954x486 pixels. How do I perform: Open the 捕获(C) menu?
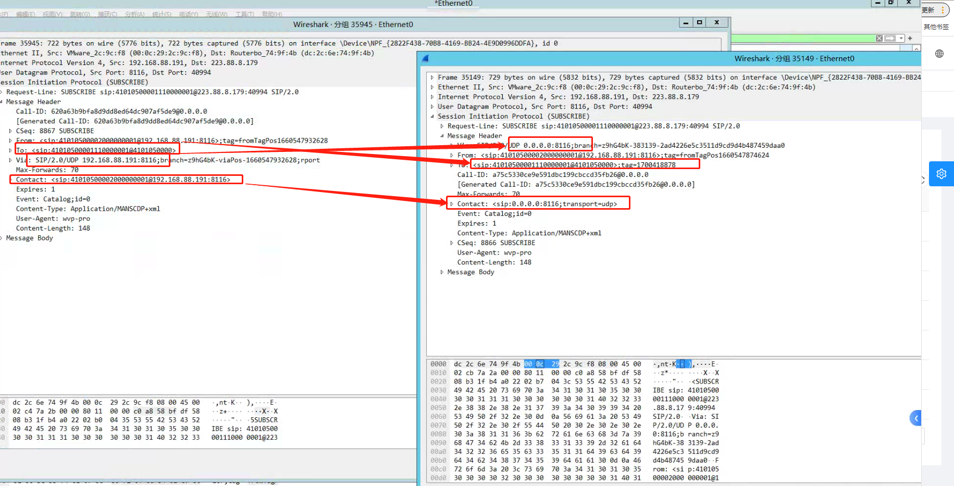(107, 14)
